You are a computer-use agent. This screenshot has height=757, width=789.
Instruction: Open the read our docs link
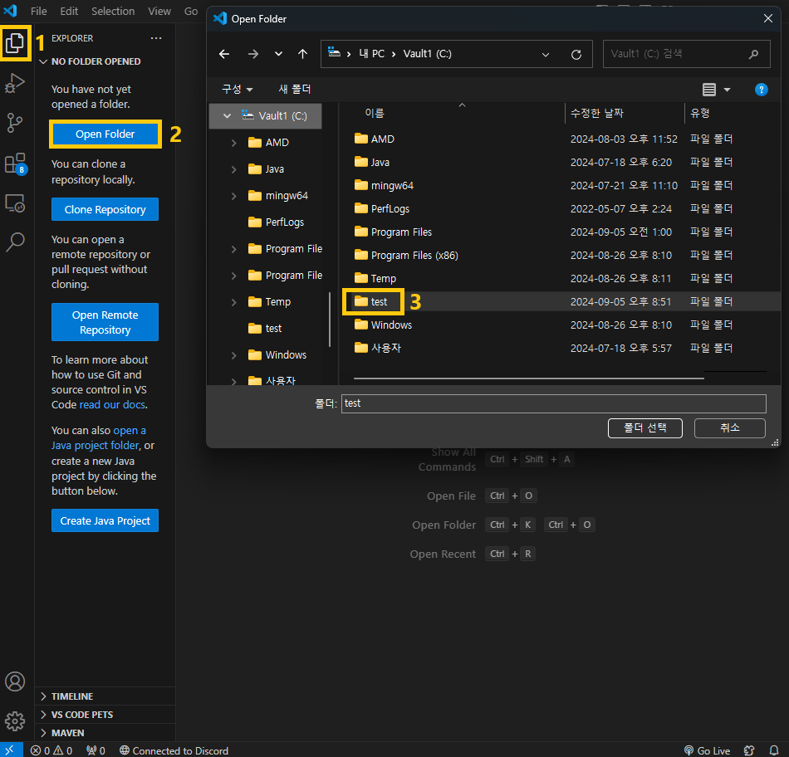[x=113, y=404]
